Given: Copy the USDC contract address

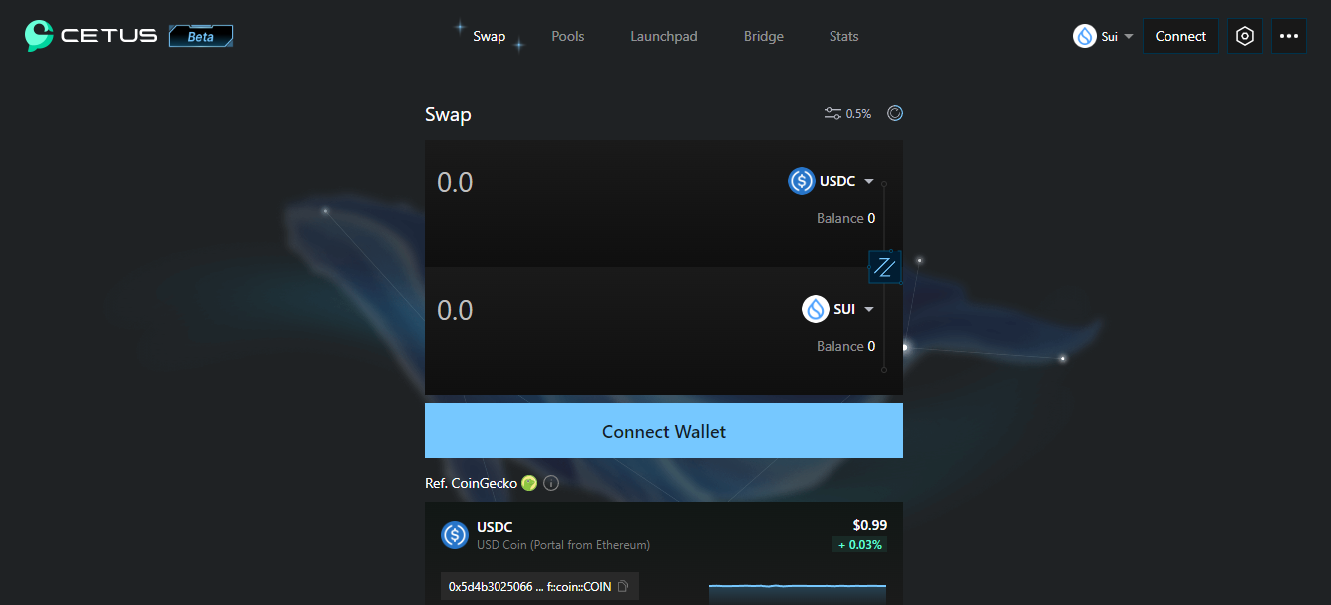Looking at the screenshot, I should pyautogui.click(x=623, y=587).
